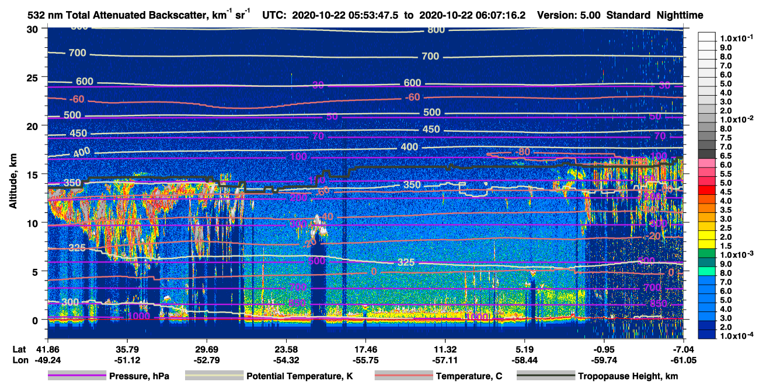Click the longitude value -51.12
This screenshot has width=759, height=389.
tap(126, 360)
